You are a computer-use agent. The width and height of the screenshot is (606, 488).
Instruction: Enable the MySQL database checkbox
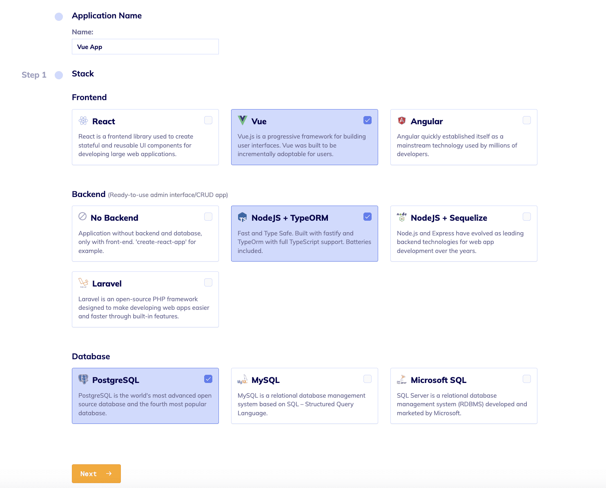pyautogui.click(x=368, y=379)
